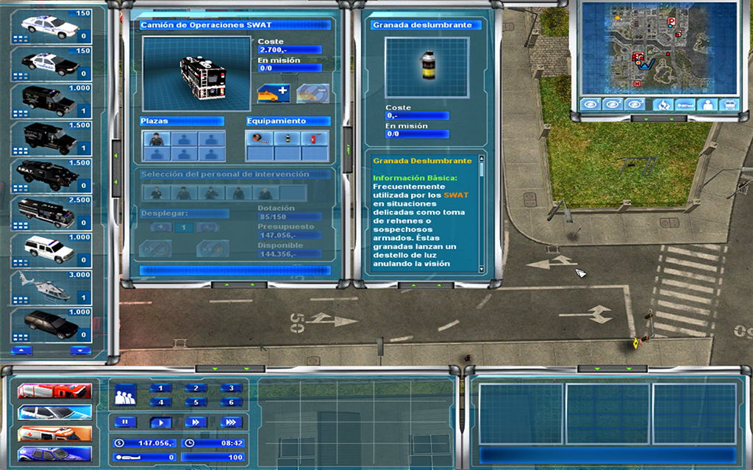
Task: Set game to double fast-forward speed
Action: (x=196, y=422)
